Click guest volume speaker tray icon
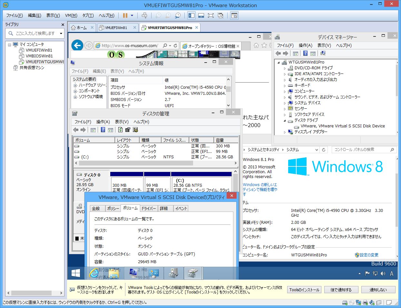This screenshot has height=308, width=401. [x=383, y=273]
